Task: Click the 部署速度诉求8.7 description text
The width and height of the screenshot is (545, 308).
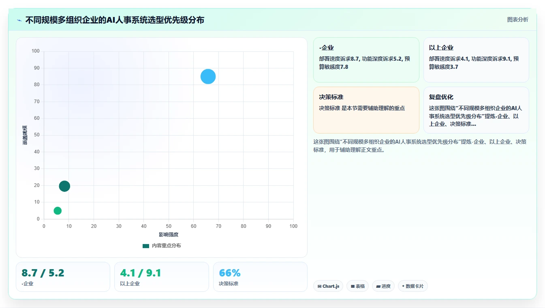Action: 365,63
